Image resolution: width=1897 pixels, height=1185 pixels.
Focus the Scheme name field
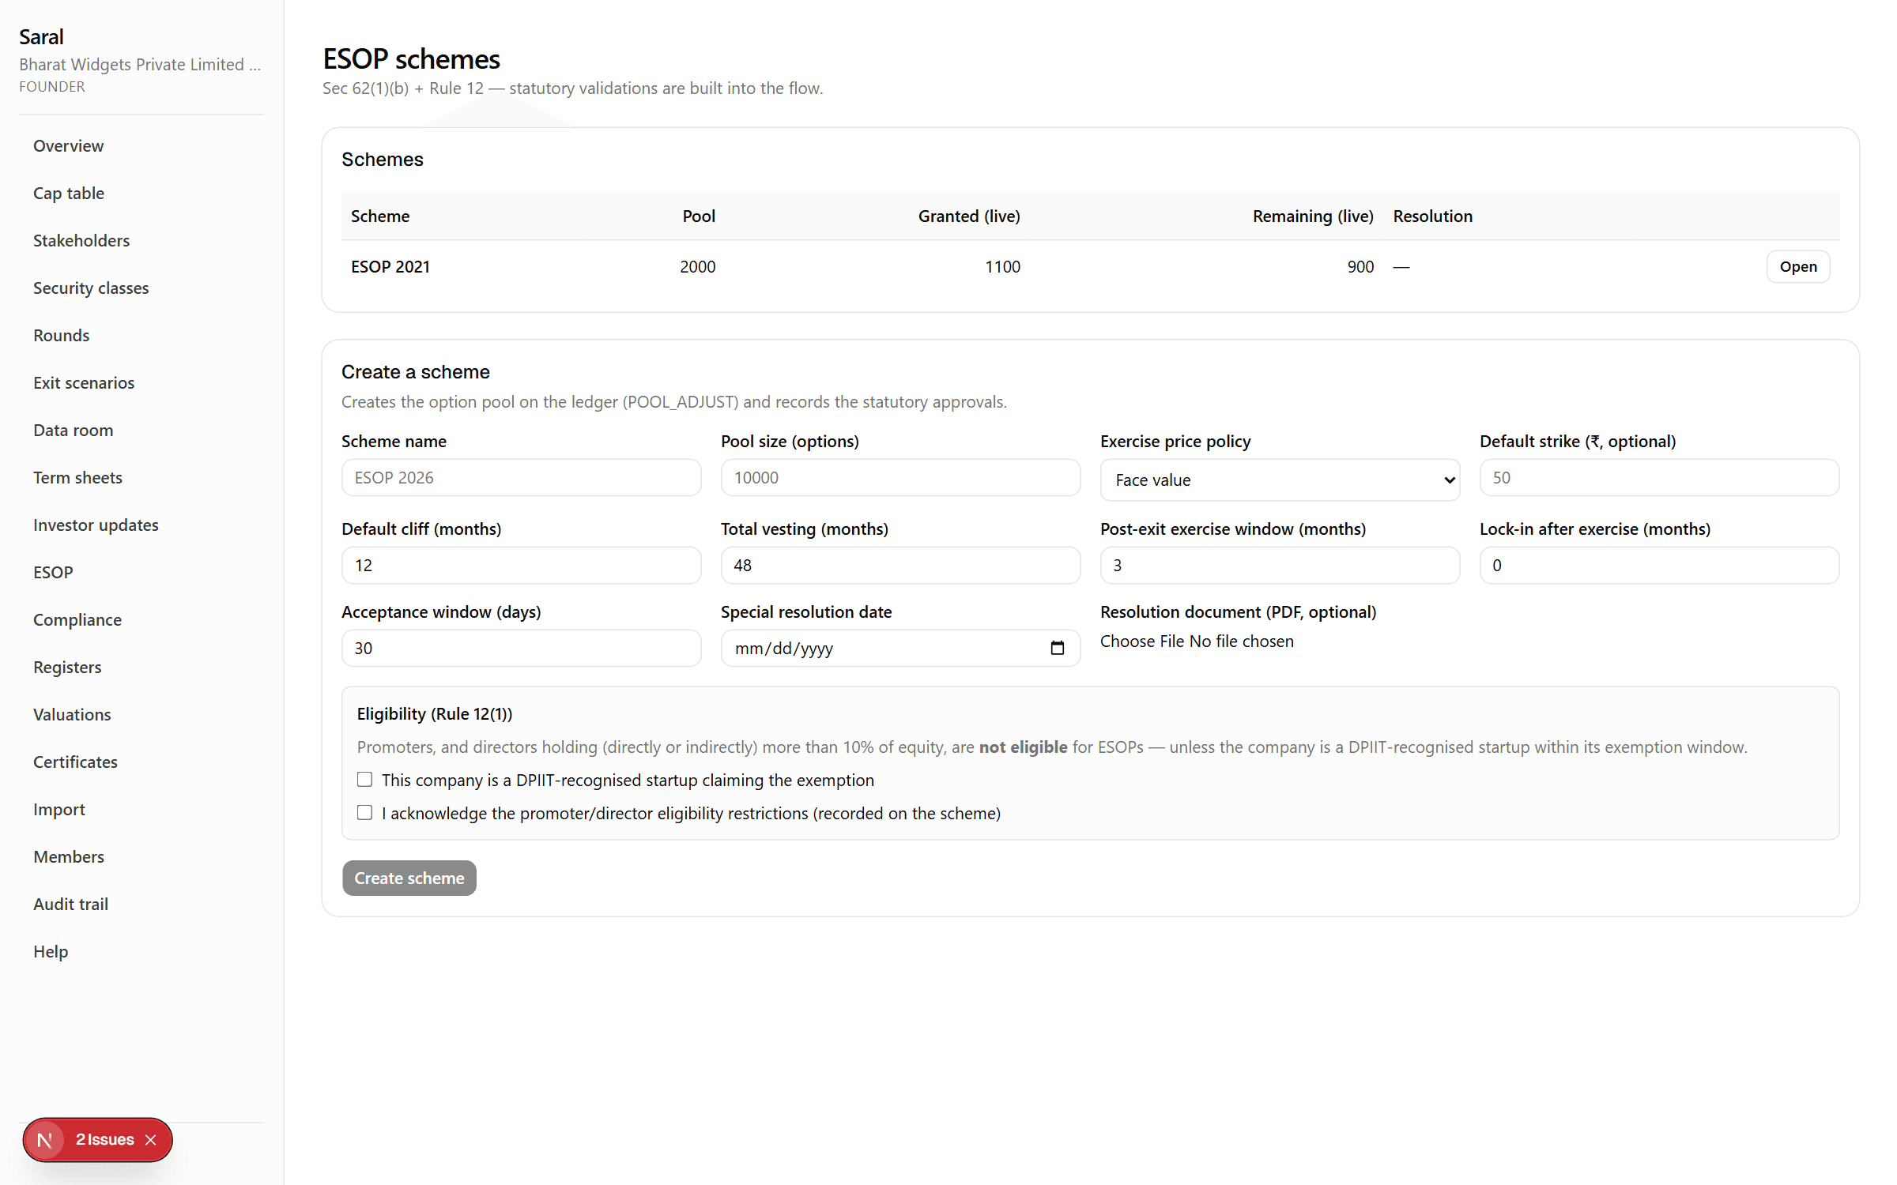[521, 477]
